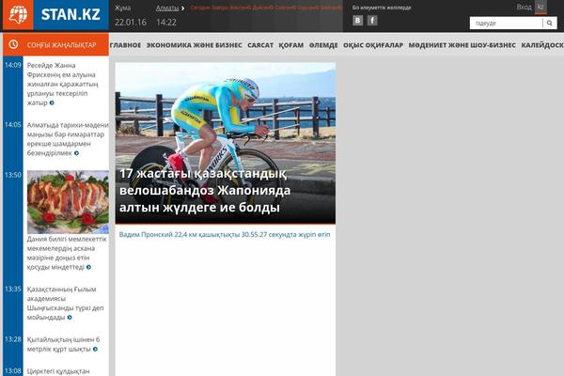Open the VK social network icon
This screenshot has width=564, height=376.
tap(357, 21)
